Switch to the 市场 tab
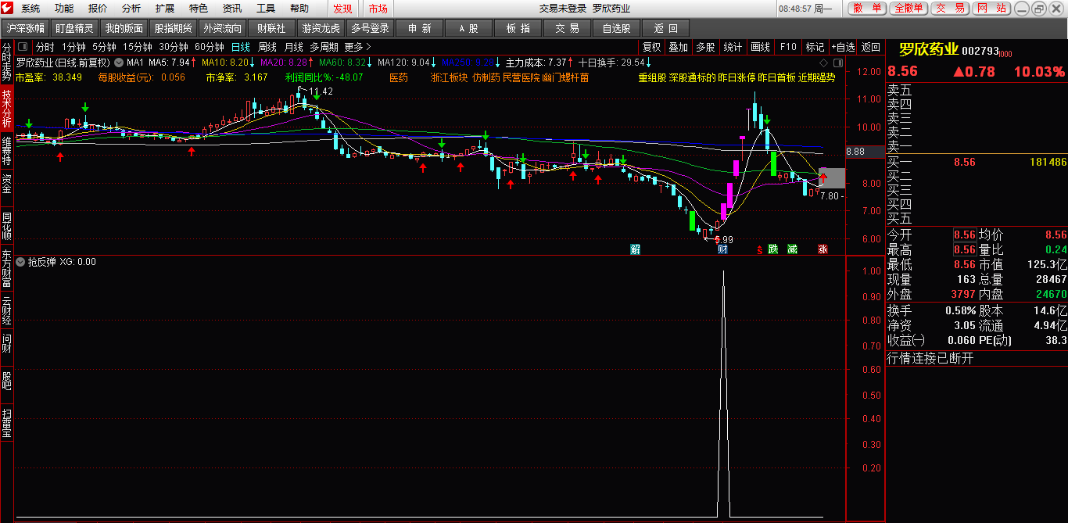Screen dimensions: 1068x523 [x=378, y=9]
